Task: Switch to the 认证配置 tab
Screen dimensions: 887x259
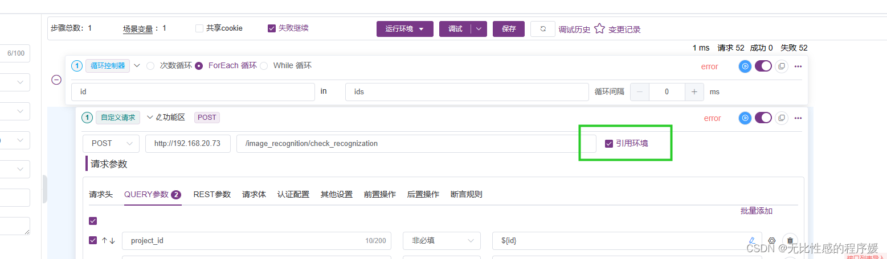Action: pos(293,194)
